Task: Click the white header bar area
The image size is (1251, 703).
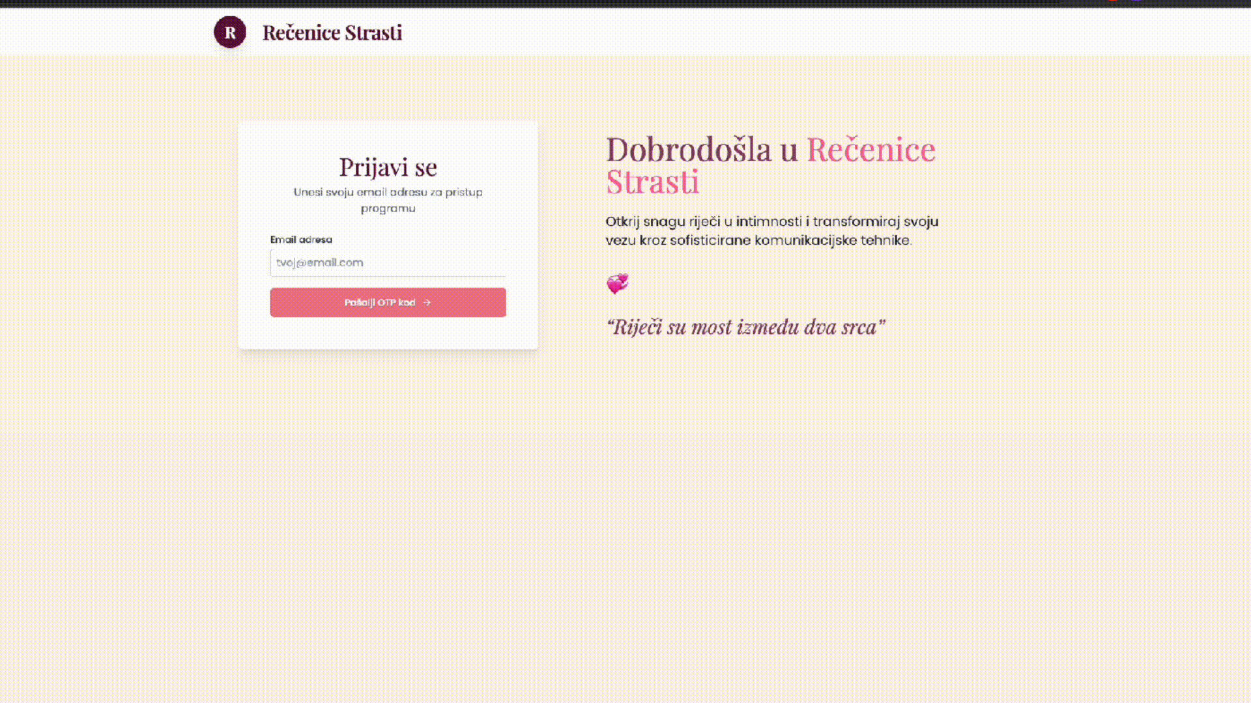Action: (x=782, y=31)
